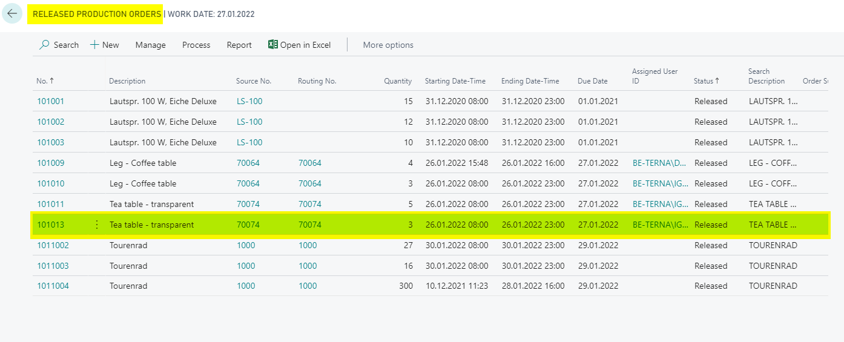Open Due Date column header menu
The image size is (844, 342).
593,81
